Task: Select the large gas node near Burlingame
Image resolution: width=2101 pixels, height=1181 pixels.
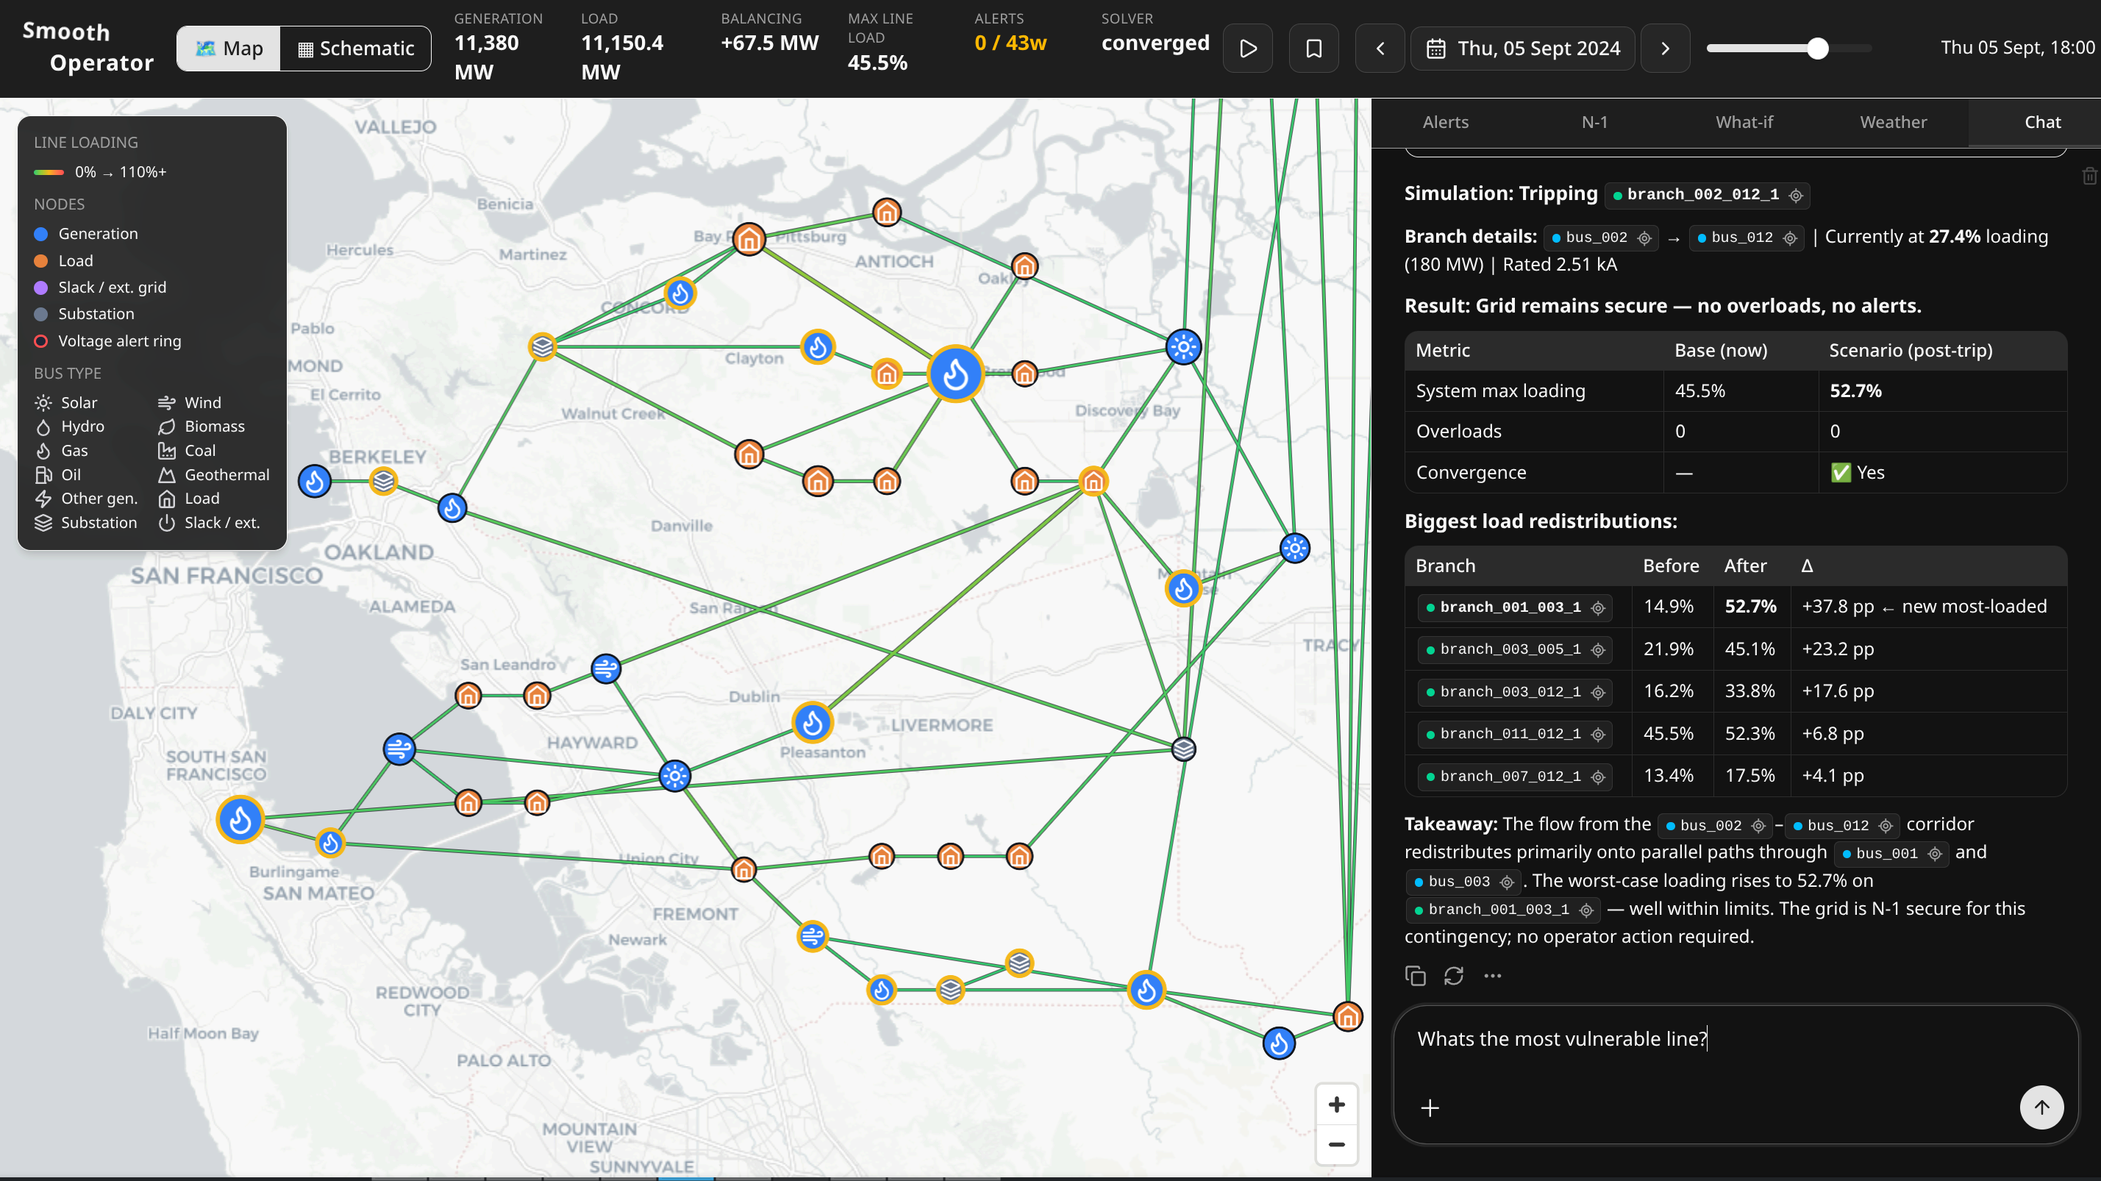Action: [240, 820]
